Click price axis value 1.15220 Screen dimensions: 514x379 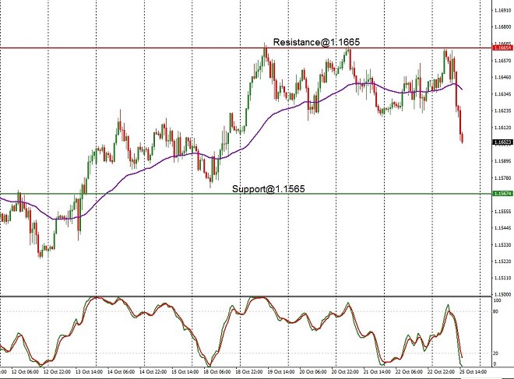pos(503,261)
